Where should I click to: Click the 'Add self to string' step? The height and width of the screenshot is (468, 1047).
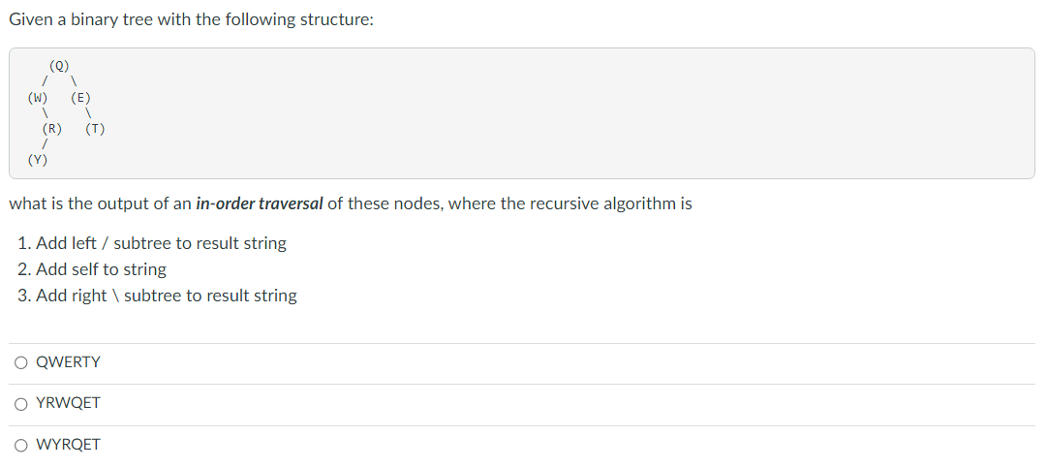pos(101,269)
